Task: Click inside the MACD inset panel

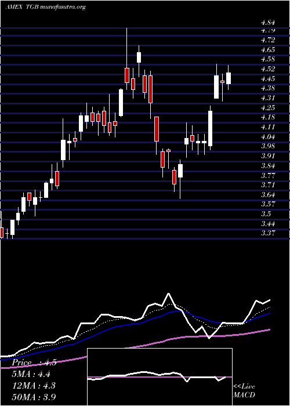Action: coord(159,377)
